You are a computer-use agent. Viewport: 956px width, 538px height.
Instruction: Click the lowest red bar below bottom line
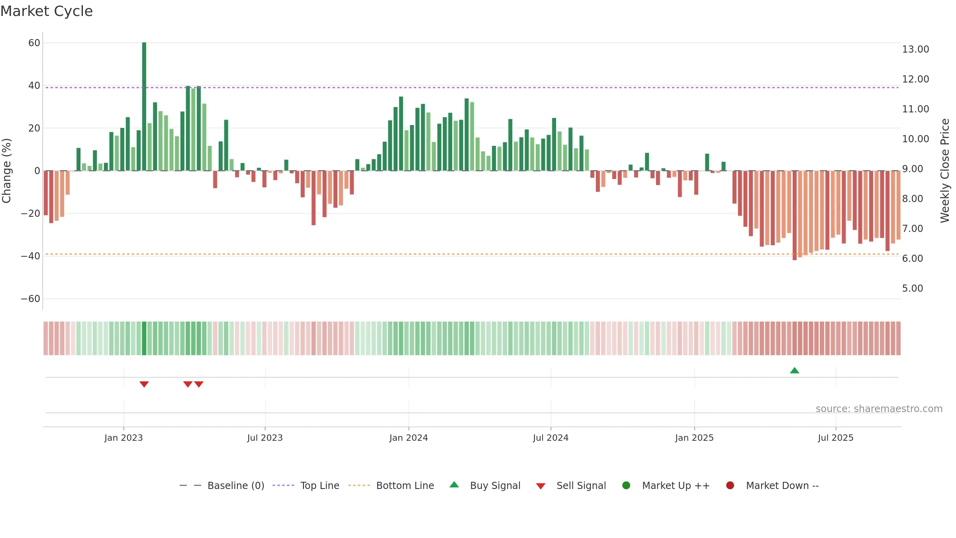(x=794, y=215)
